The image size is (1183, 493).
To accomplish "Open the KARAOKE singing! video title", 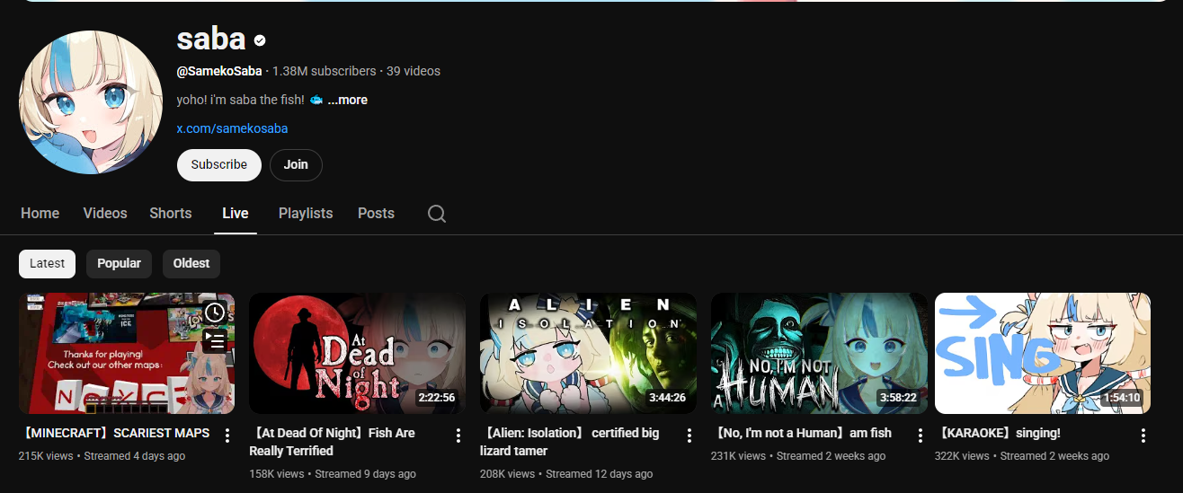I will [998, 433].
